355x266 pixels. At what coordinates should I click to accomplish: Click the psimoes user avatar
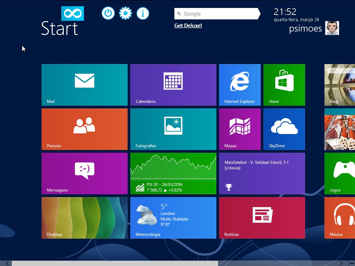[332, 28]
